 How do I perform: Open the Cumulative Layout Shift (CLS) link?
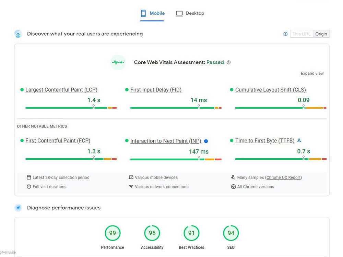[270, 90]
